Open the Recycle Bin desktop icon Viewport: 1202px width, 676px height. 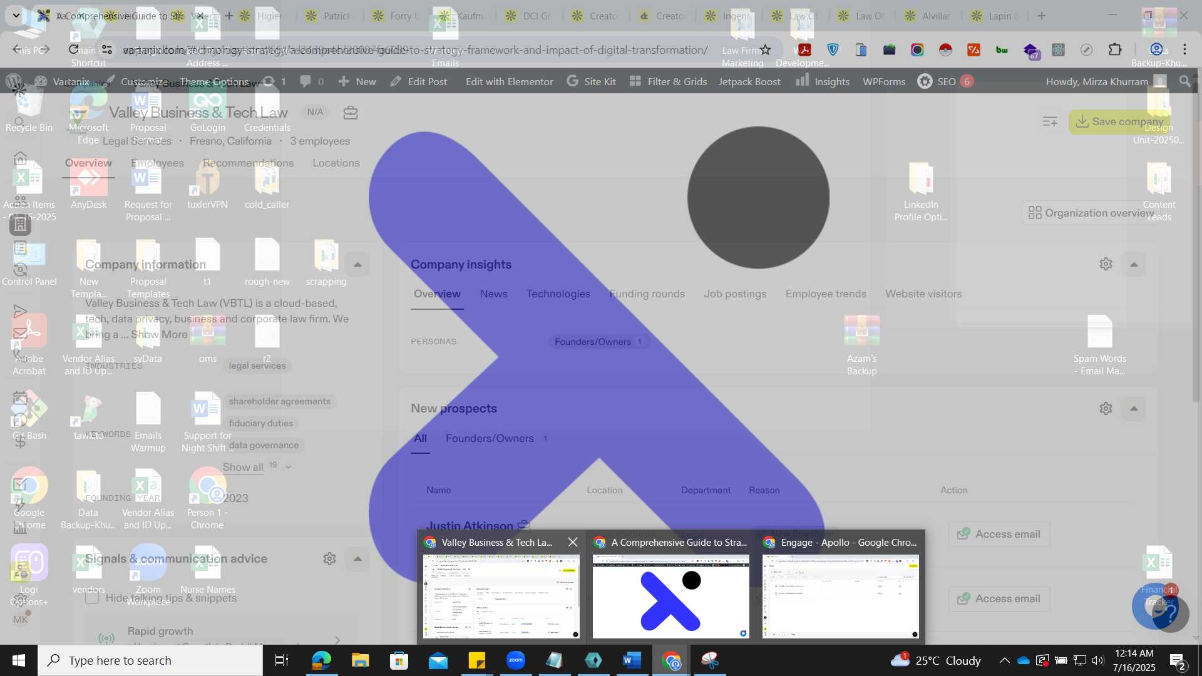[x=29, y=110]
